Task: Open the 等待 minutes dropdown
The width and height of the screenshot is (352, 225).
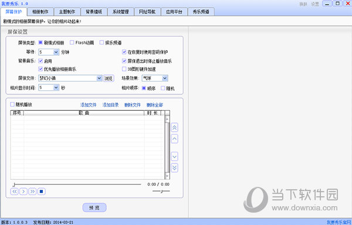Action: 56,52
